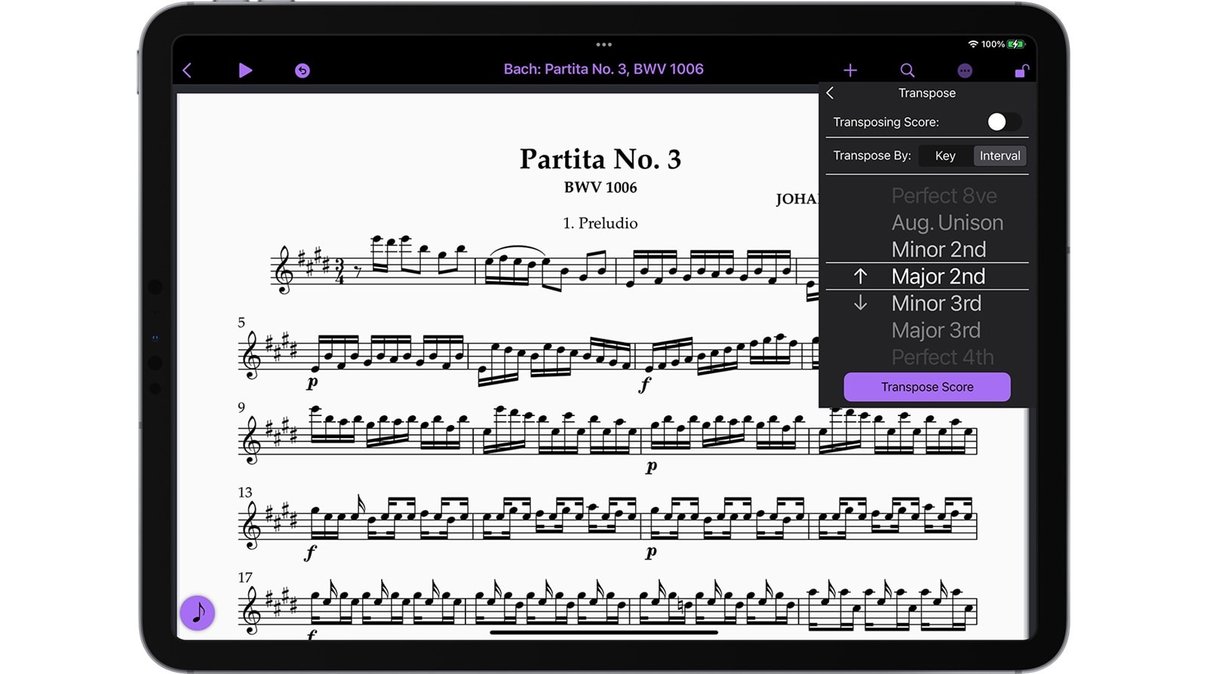The height and width of the screenshot is (674, 1207).
Task: Select upward transposition arrow
Action: click(x=860, y=276)
